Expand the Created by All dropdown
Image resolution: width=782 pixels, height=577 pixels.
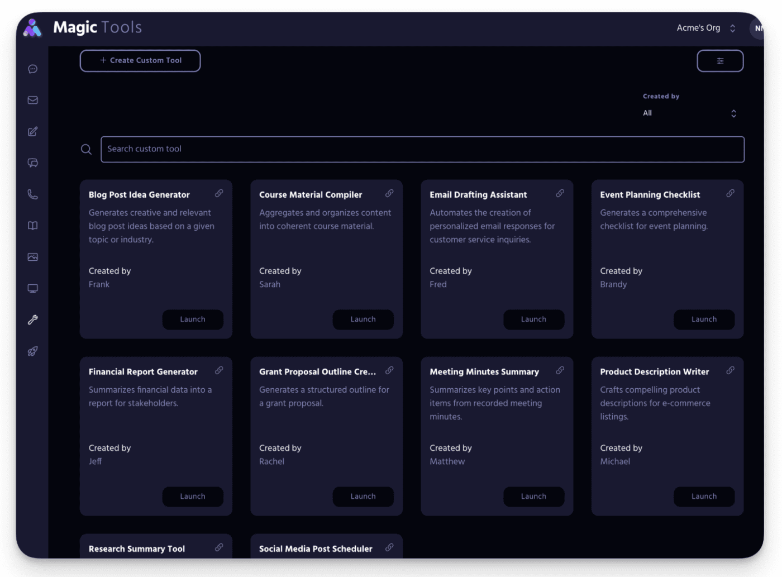[689, 113]
